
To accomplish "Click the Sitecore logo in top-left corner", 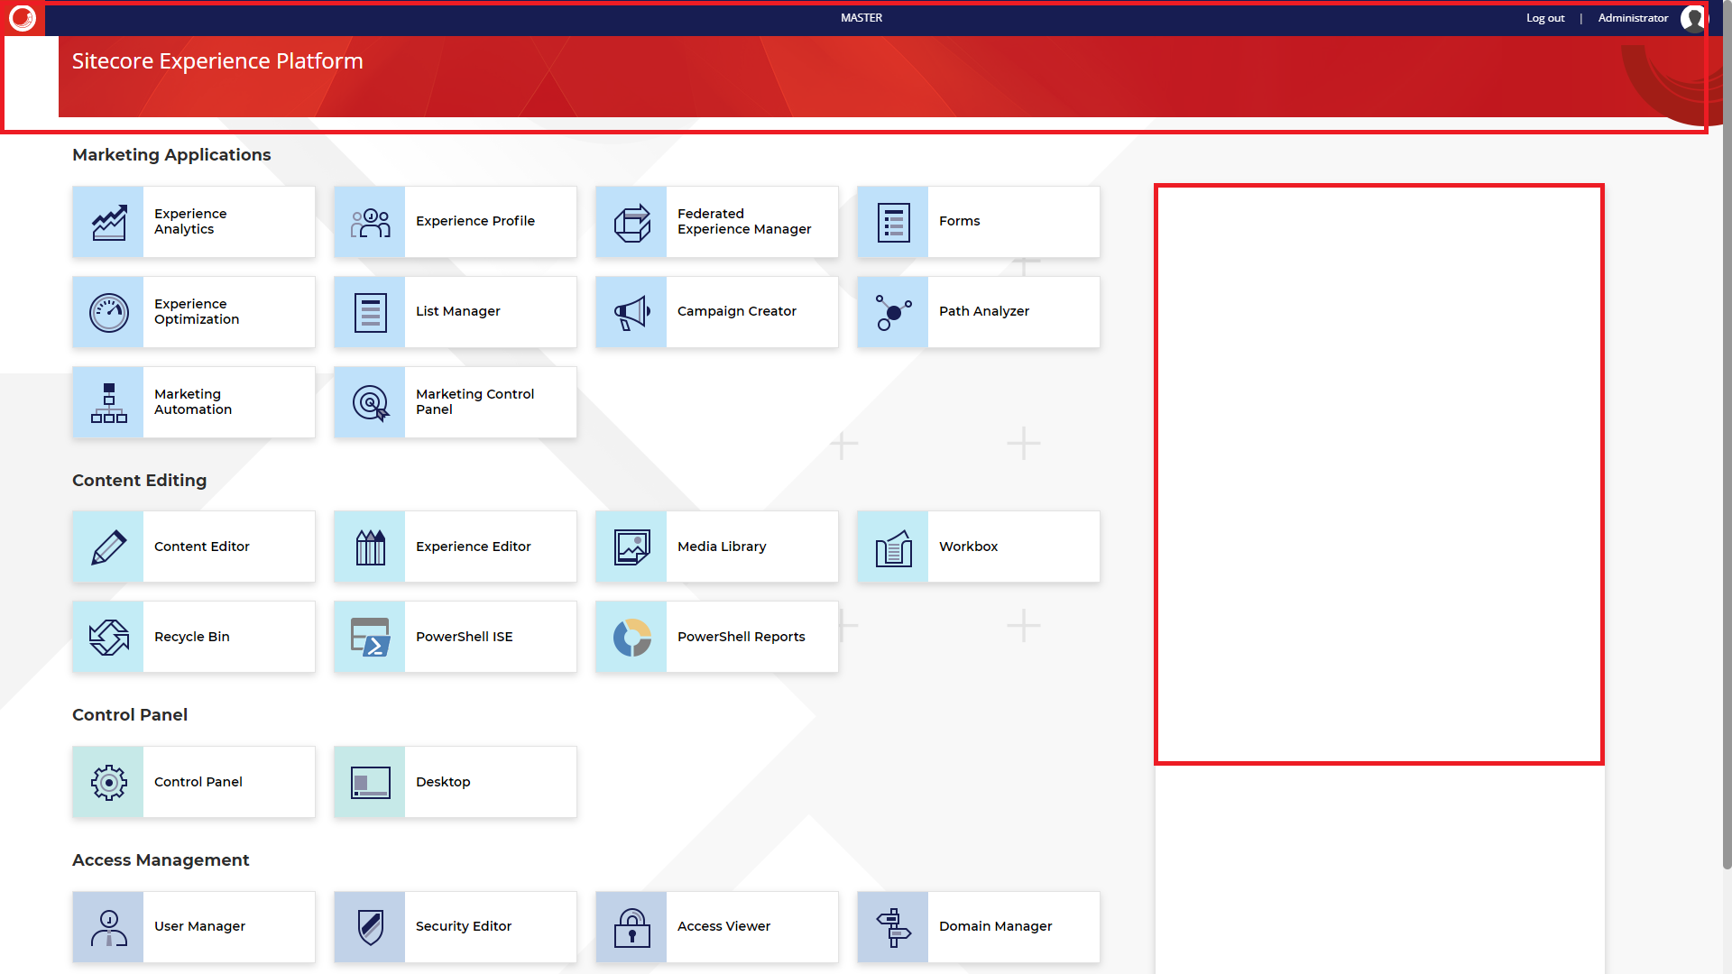I will click(23, 18).
